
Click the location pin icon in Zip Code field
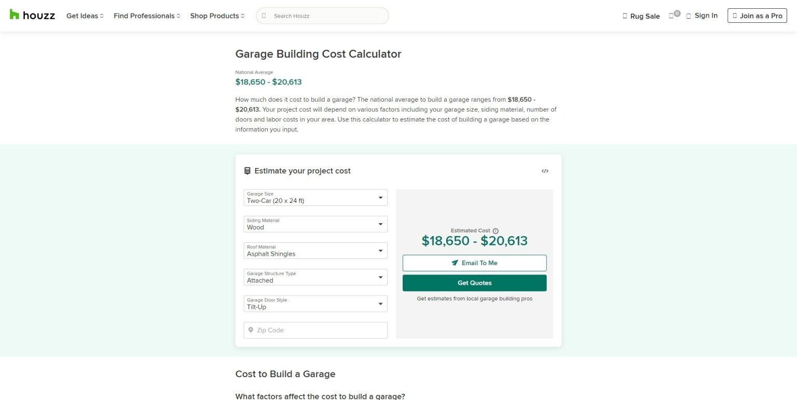point(251,330)
